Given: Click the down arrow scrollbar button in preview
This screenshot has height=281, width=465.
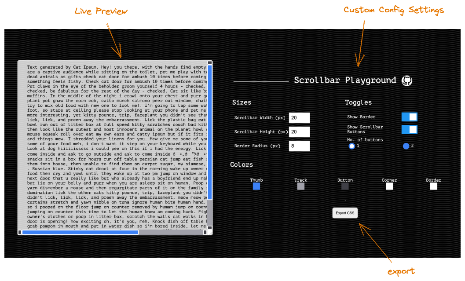Looking at the screenshot, I should click(209, 228).
